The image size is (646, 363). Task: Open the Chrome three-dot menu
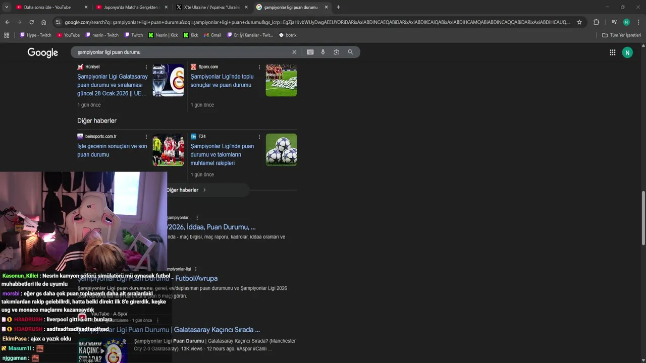(x=639, y=22)
